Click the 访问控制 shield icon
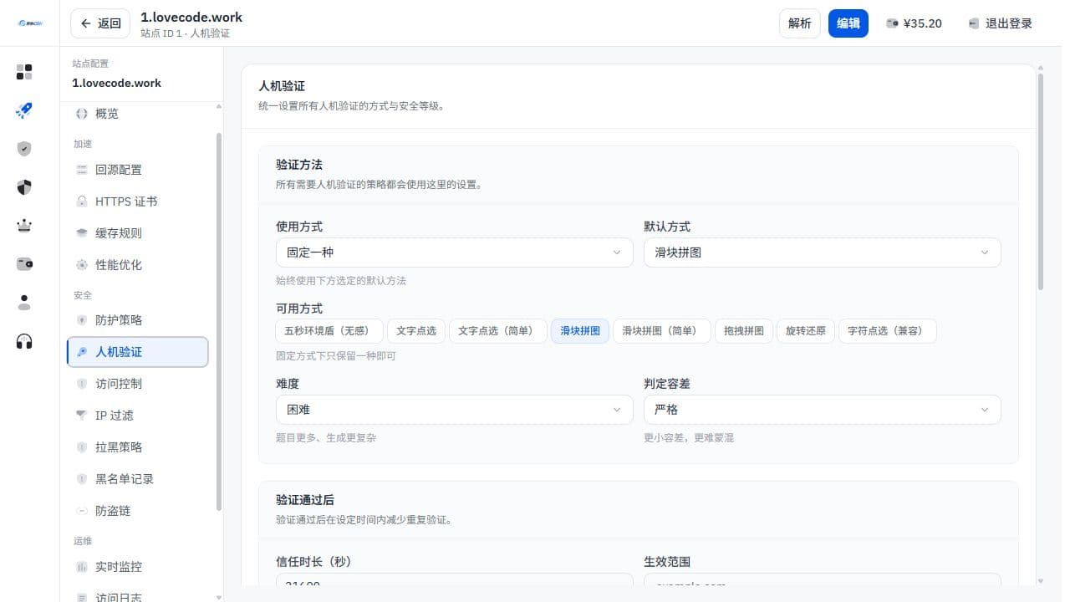 [x=82, y=384]
